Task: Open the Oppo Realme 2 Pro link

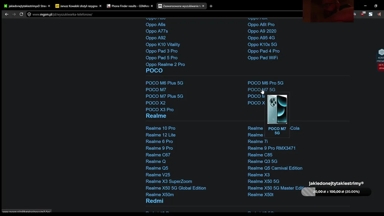Action: [x=165, y=64]
